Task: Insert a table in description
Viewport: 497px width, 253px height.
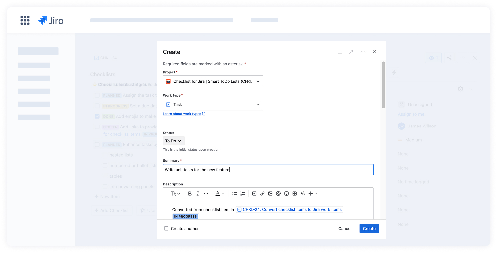Action: (x=295, y=194)
